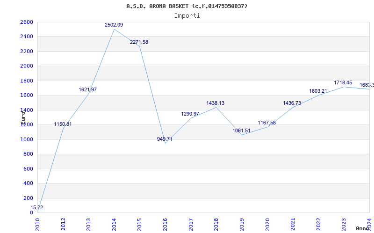This screenshot has height=233, width=374.
Task: Click the Euro y-axis title
Action: 23,118
